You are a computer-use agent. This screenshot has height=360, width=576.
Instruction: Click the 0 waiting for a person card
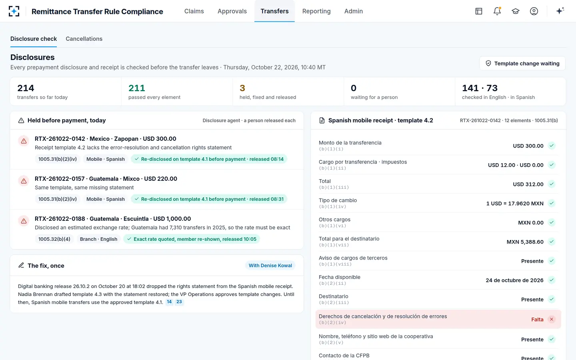click(399, 92)
